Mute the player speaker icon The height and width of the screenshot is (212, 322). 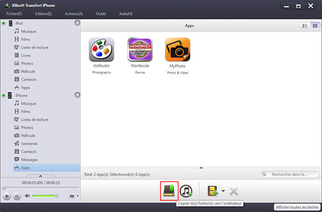[27, 196]
